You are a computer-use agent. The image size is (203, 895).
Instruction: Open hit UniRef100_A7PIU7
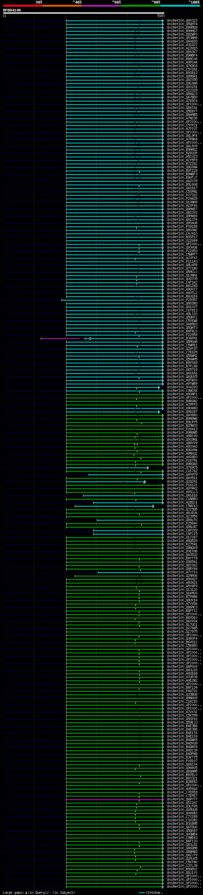coord(182,129)
